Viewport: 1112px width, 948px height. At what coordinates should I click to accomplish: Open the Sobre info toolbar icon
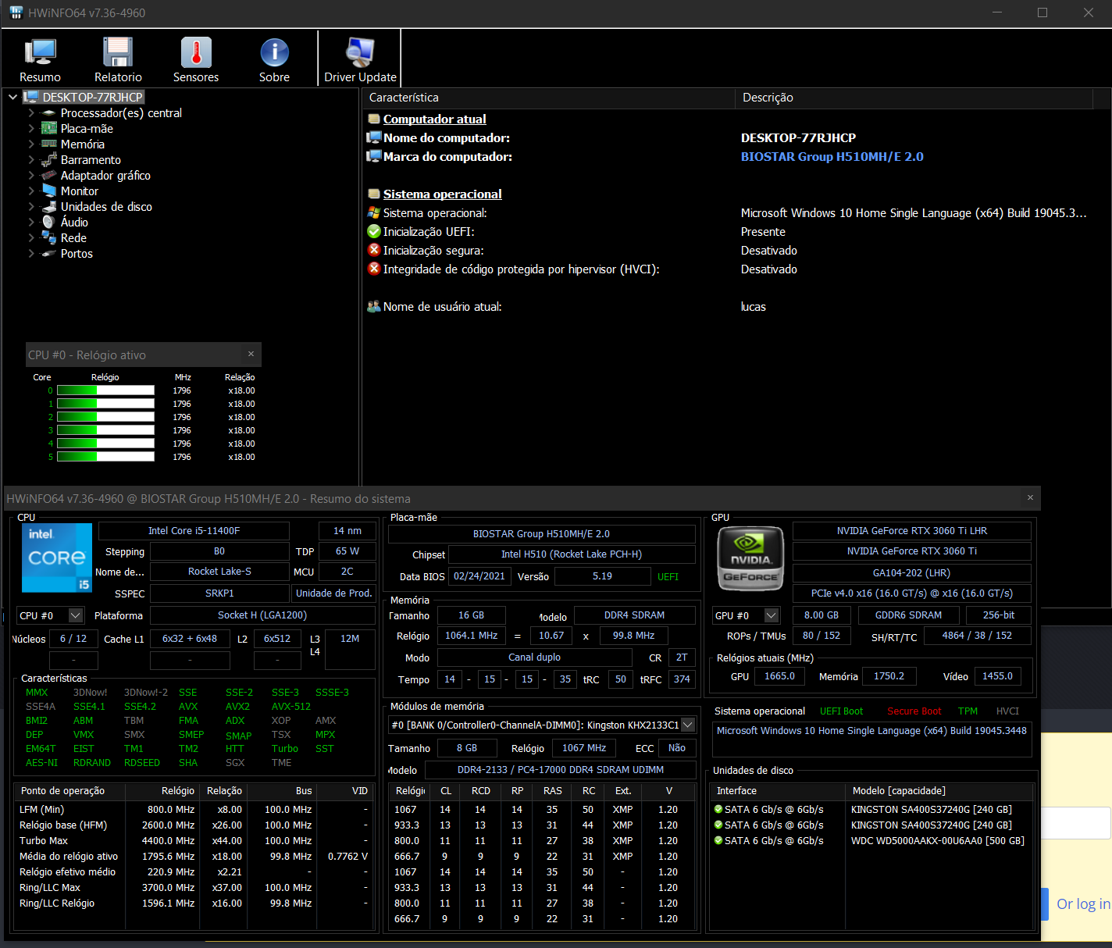[274, 59]
